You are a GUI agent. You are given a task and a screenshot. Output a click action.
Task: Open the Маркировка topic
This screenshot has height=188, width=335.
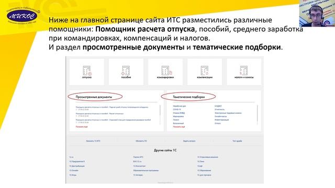point(178,116)
